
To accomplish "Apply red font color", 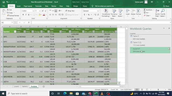I will click(44, 15).
